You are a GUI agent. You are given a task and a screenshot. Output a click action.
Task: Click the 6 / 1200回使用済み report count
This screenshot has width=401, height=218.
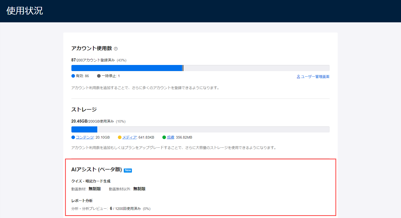coord(125,209)
